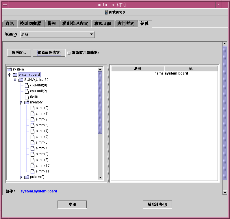Select the simm(11) tree label
Screen dimensions: 230x219
tap(43, 171)
